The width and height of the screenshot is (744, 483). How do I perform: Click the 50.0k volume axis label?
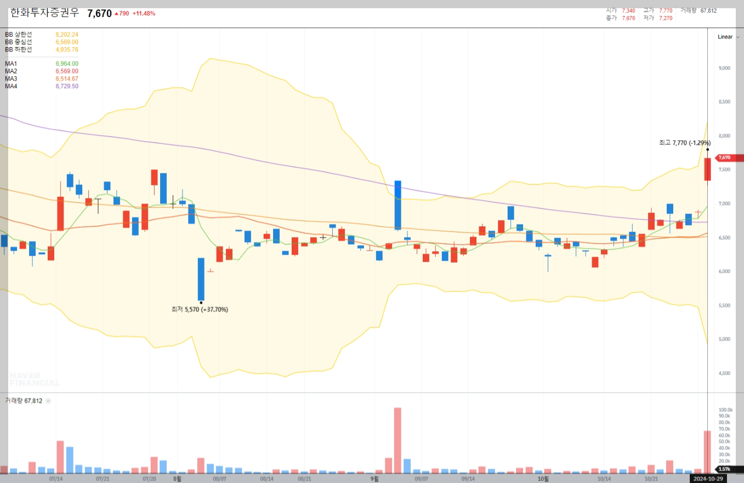[724, 441]
